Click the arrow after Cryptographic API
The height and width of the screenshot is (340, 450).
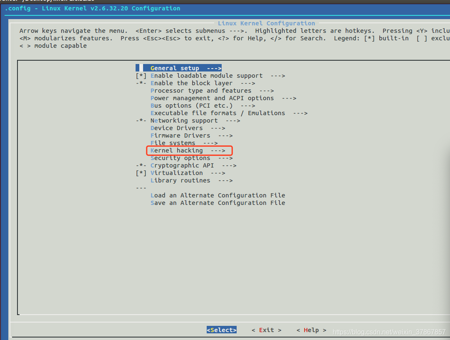click(229, 165)
